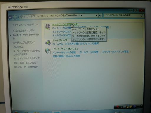Expand the address bar history dropdown

[x=96, y=16]
